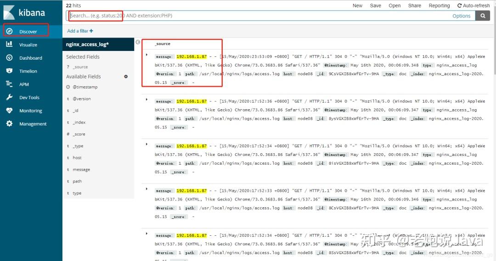Collapse the fields sidebar arrow
Viewport: 496px width, 261px height.
click(138, 42)
